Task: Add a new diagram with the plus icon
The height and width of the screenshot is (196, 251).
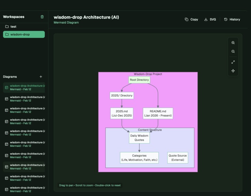Action: pyautogui.click(x=41, y=77)
